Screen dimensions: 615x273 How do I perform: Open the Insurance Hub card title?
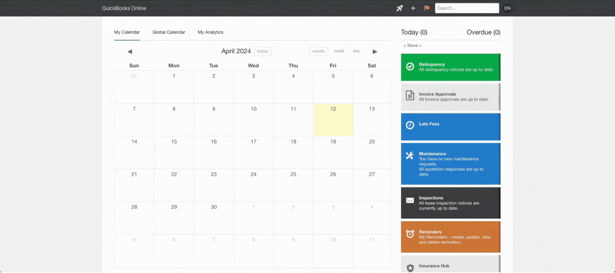click(434, 266)
